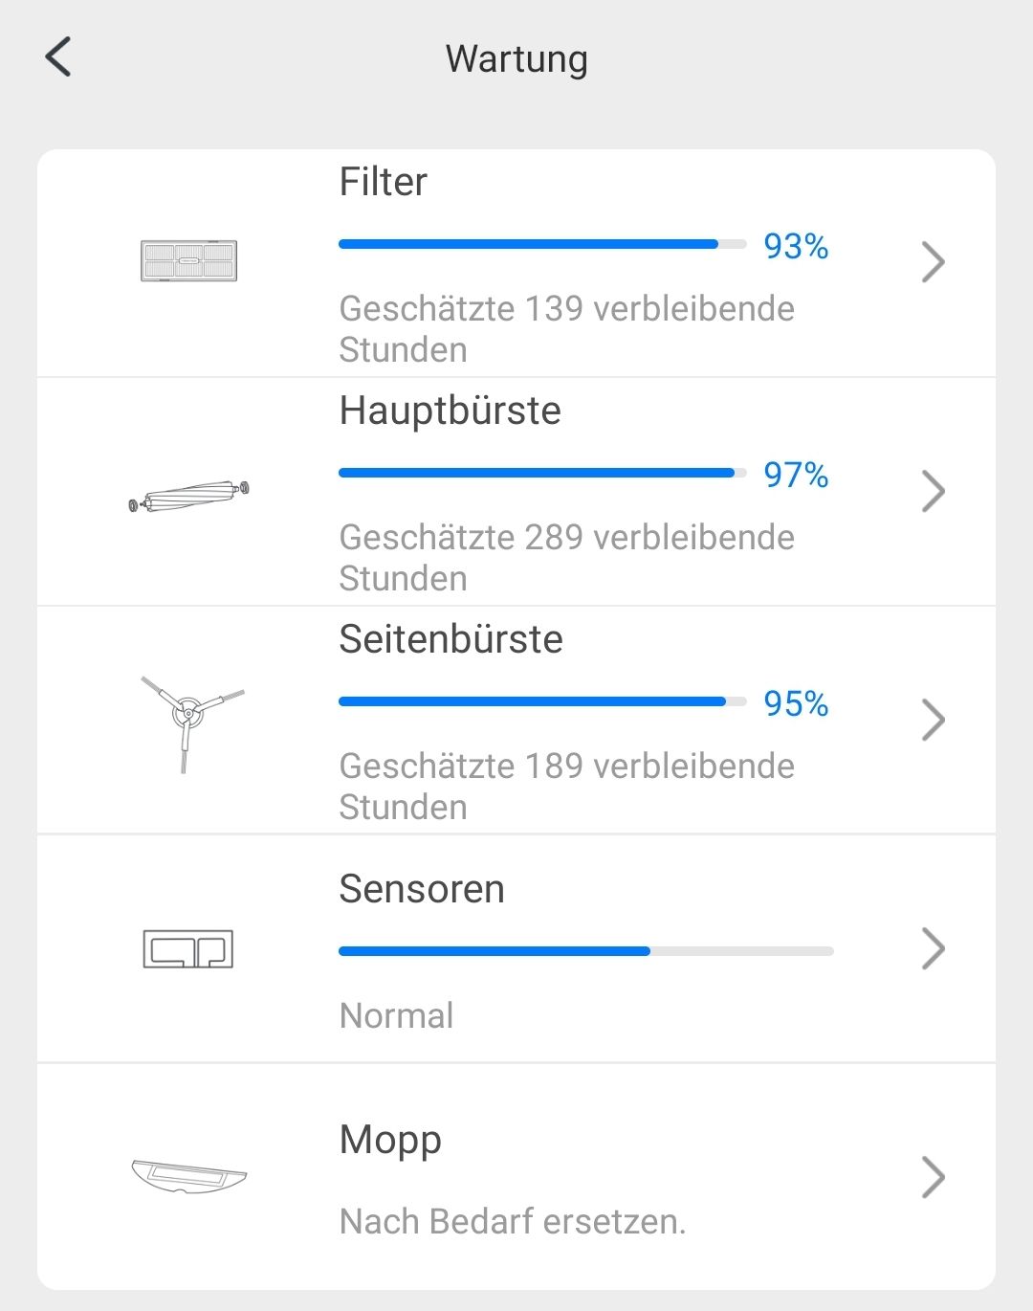Expand Filter details via chevron
The height and width of the screenshot is (1311, 1033).
tap(934, 261)
